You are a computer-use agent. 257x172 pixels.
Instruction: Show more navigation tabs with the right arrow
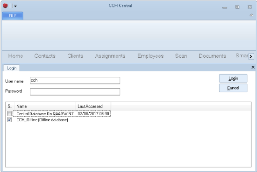[x=251, y=56]
